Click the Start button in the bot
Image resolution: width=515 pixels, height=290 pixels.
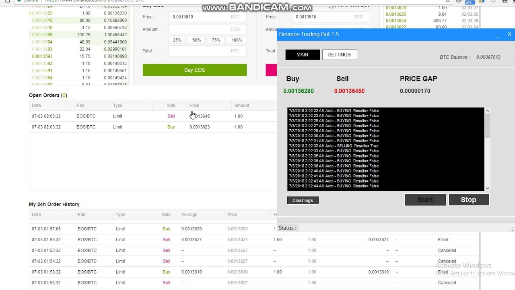(425, 200)
